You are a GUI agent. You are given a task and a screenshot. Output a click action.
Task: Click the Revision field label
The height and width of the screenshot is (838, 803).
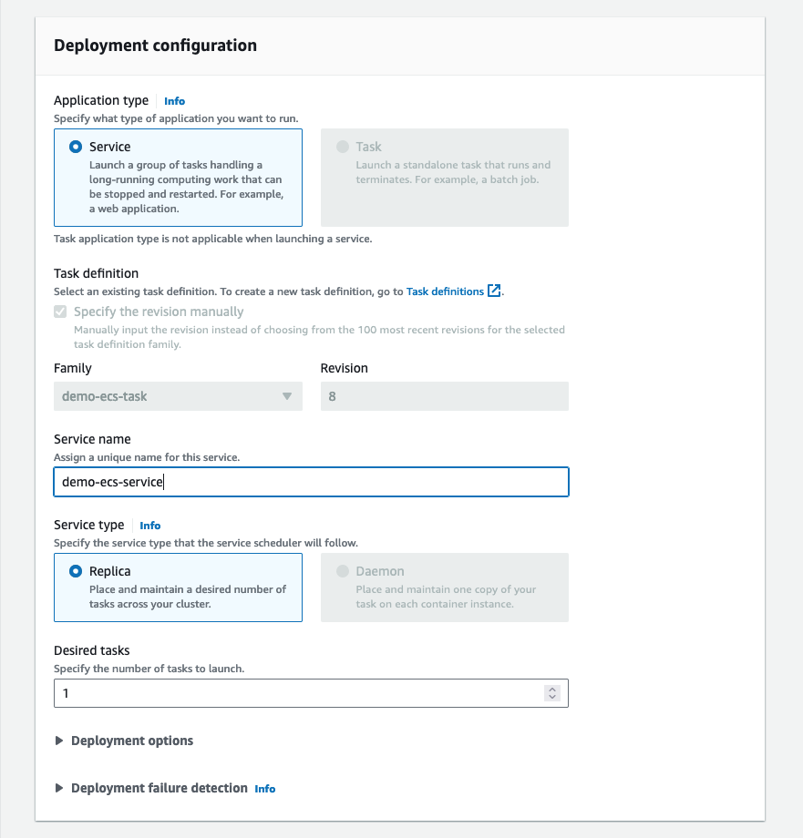(x=345, y=368)
